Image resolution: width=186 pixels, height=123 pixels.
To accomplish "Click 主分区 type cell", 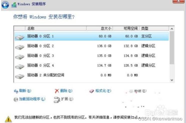I will tap(146, 36).
